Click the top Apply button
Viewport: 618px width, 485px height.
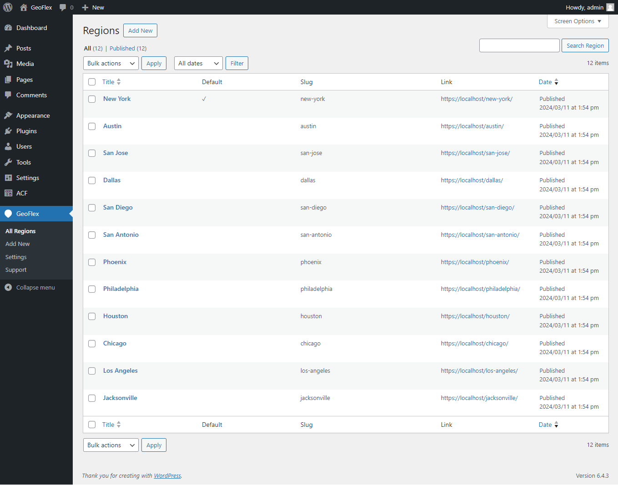click(154, 63)
